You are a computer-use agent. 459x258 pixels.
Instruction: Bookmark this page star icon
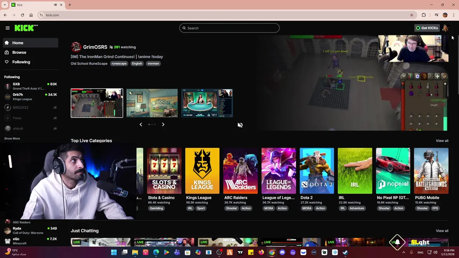pos(411,15)
